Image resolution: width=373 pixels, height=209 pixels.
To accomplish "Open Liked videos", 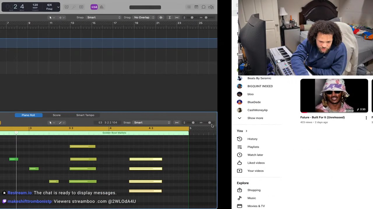I will coord(256,163).
